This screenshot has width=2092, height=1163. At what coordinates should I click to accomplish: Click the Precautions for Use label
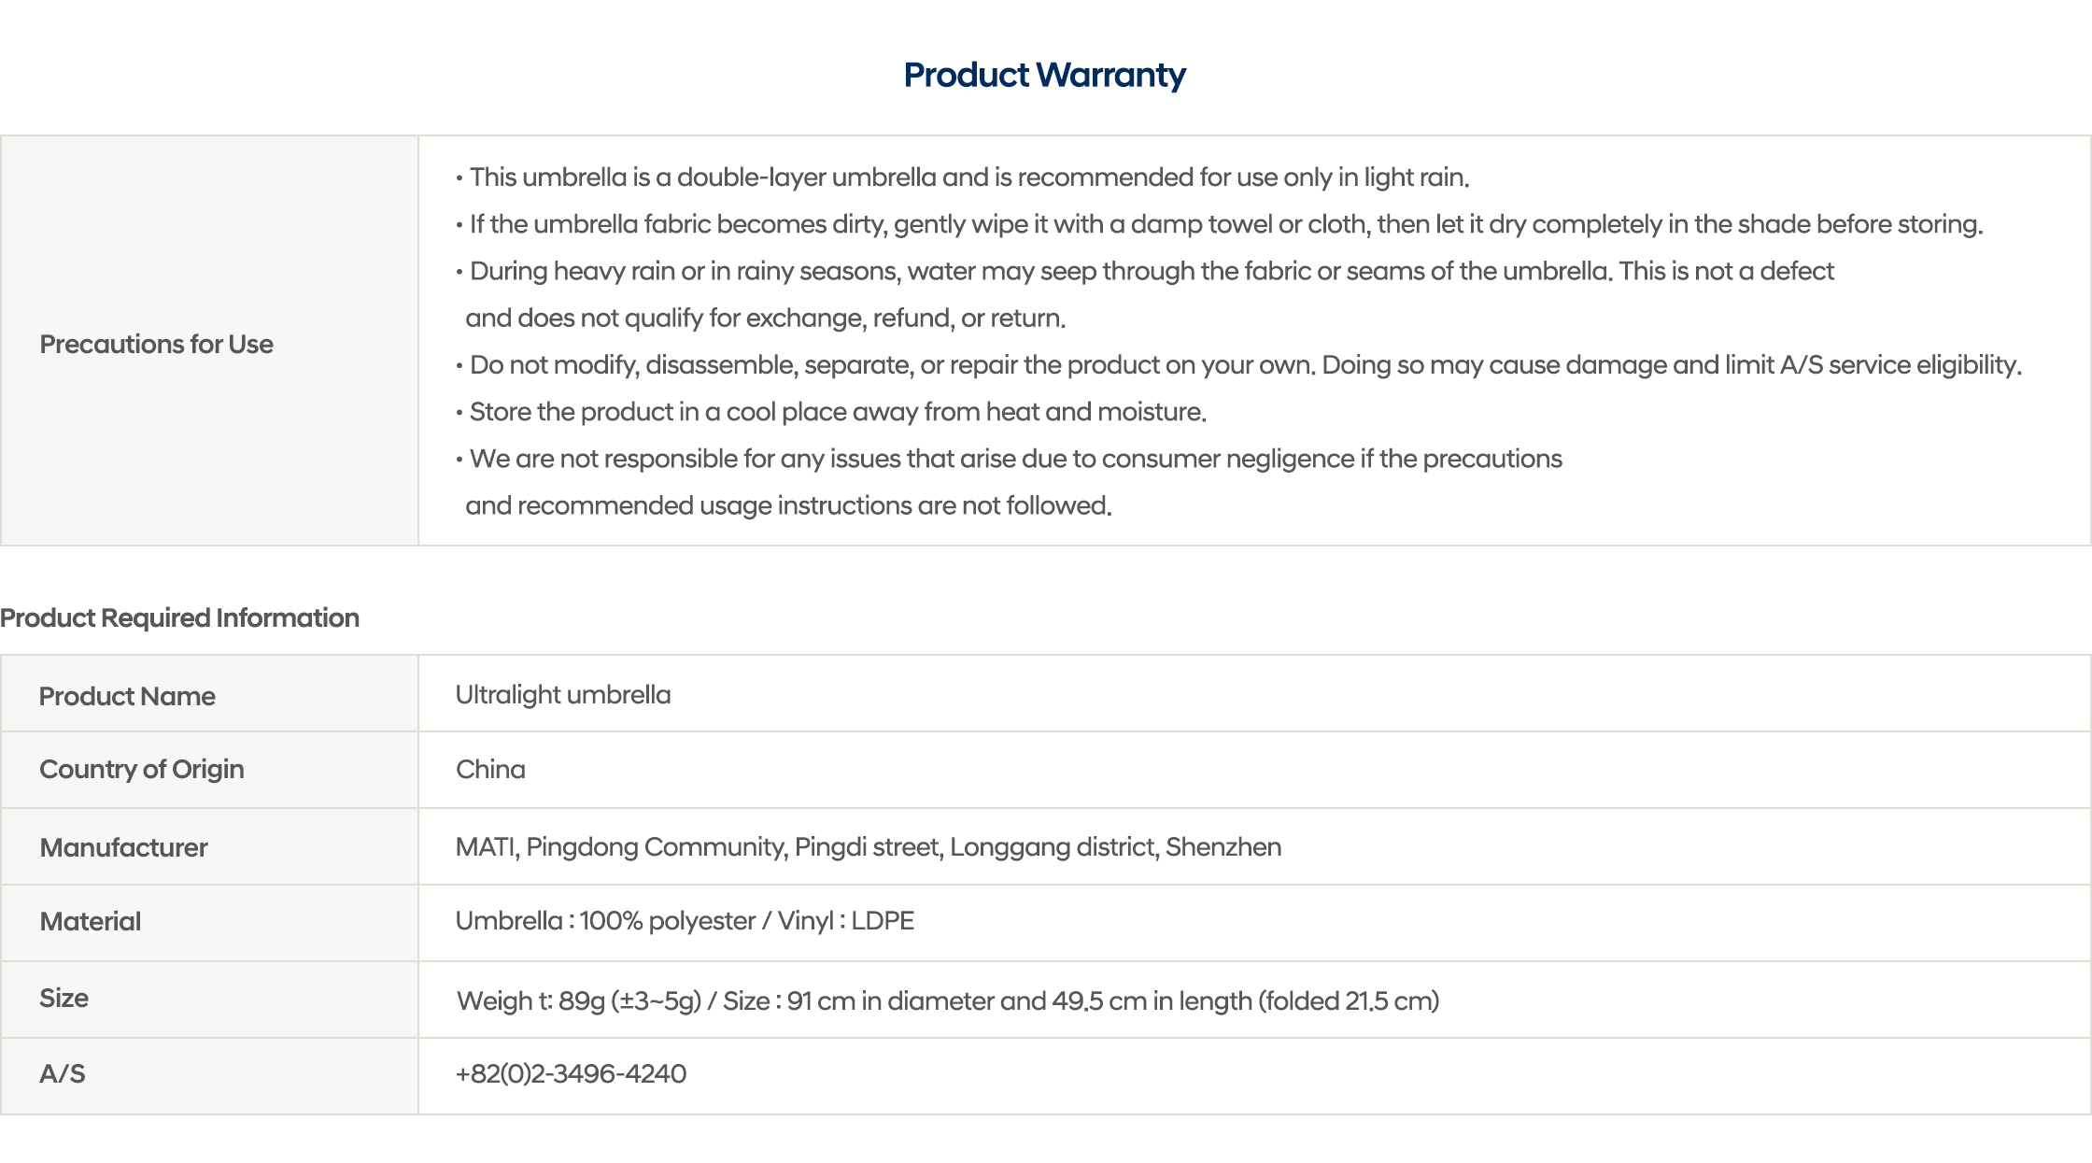(x=156, y=344)
